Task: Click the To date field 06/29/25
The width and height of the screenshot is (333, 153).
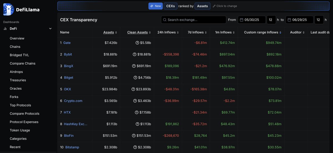Action: coord(299,20)
